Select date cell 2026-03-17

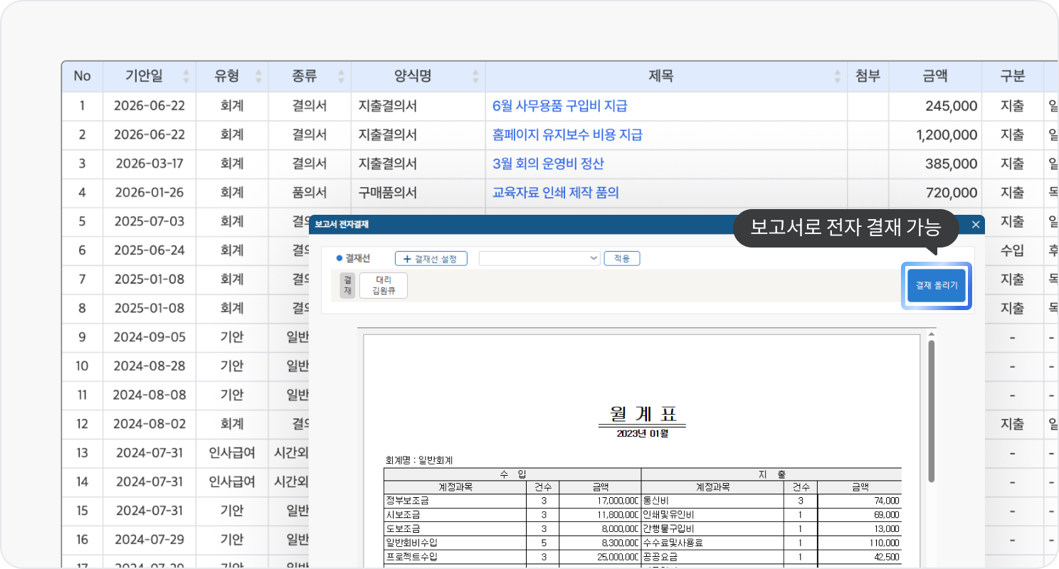point(149,164)
